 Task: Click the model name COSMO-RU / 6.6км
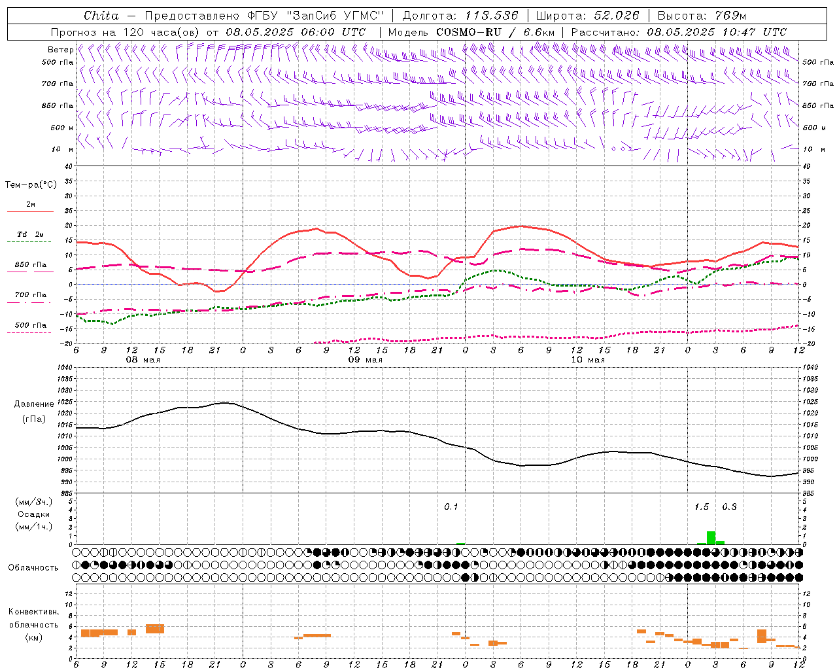[x=496, y=32]
